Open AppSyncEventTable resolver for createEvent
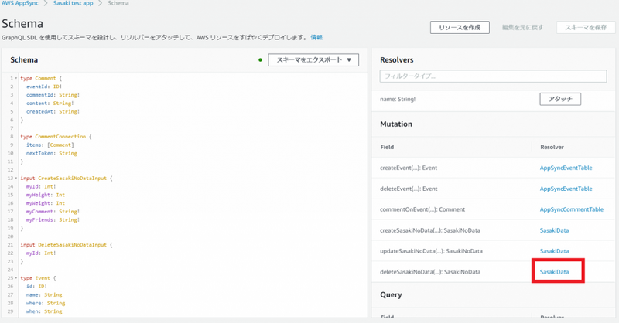This screenshot has width=619, height=323. point(566,168)
